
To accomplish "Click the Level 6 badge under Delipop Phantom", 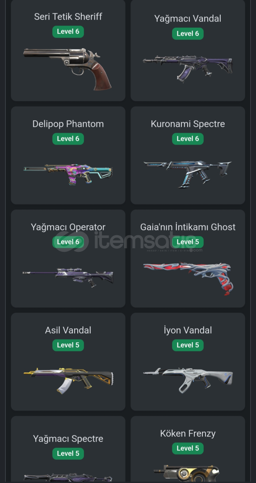I will [x=68, y=139].
